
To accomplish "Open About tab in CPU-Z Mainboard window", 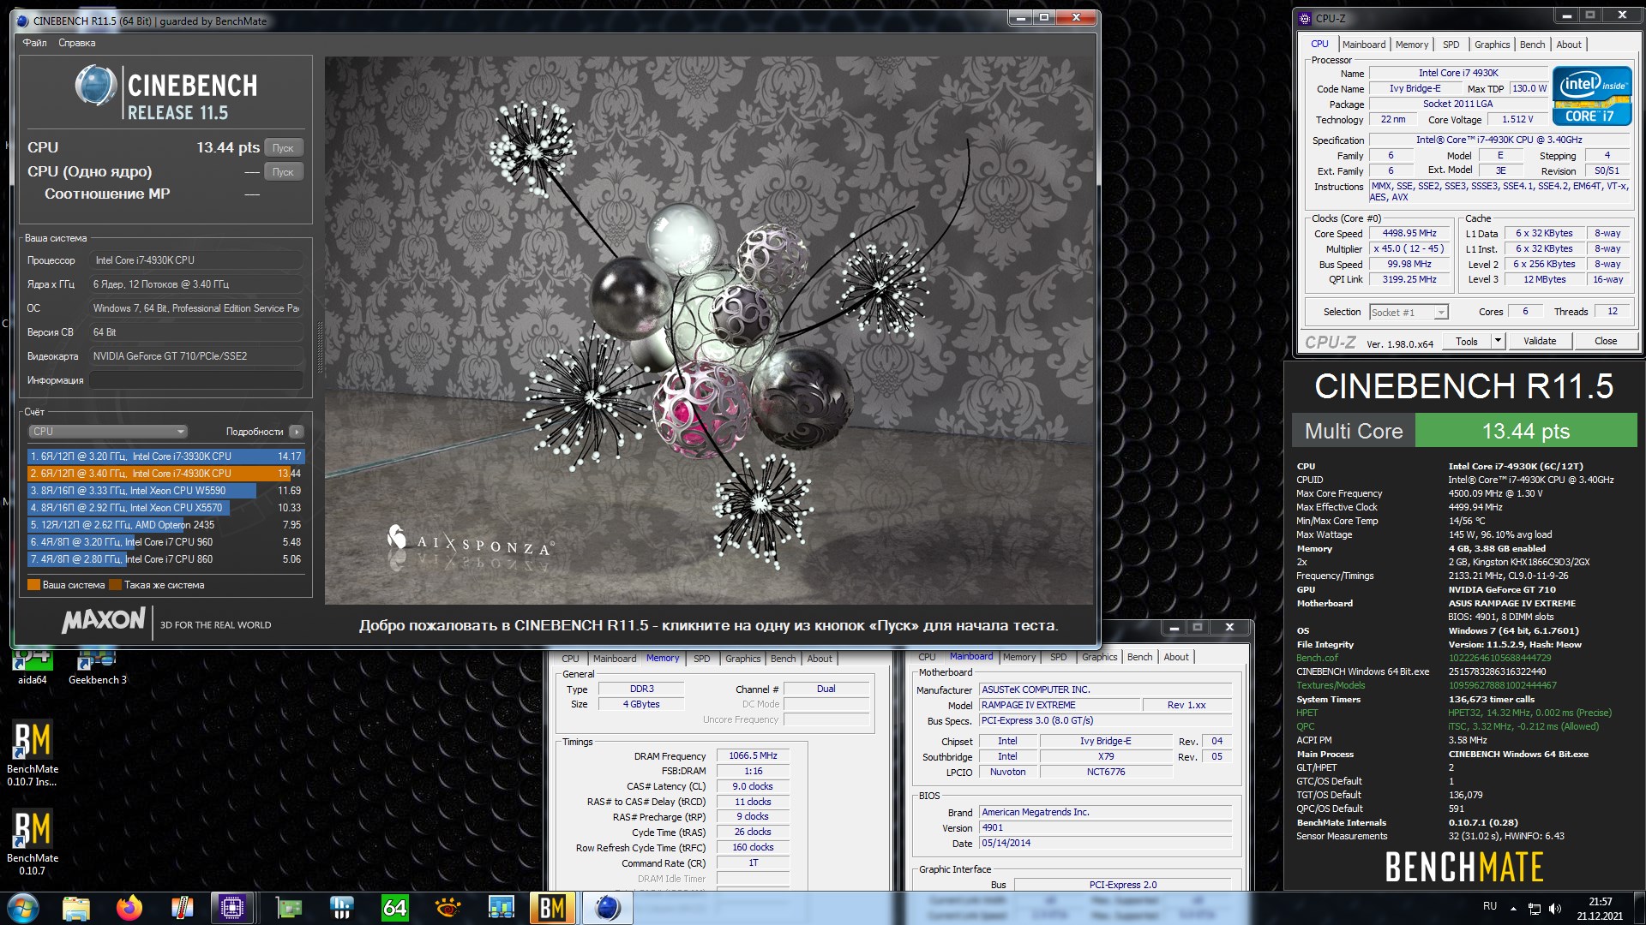I will coord(1176,657).
